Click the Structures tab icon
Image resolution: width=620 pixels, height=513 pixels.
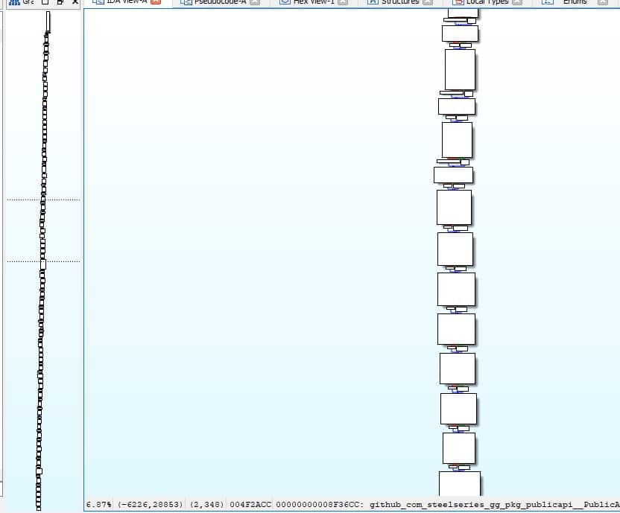372,2
